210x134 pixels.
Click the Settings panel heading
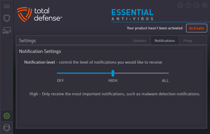(x=27, y=41)
